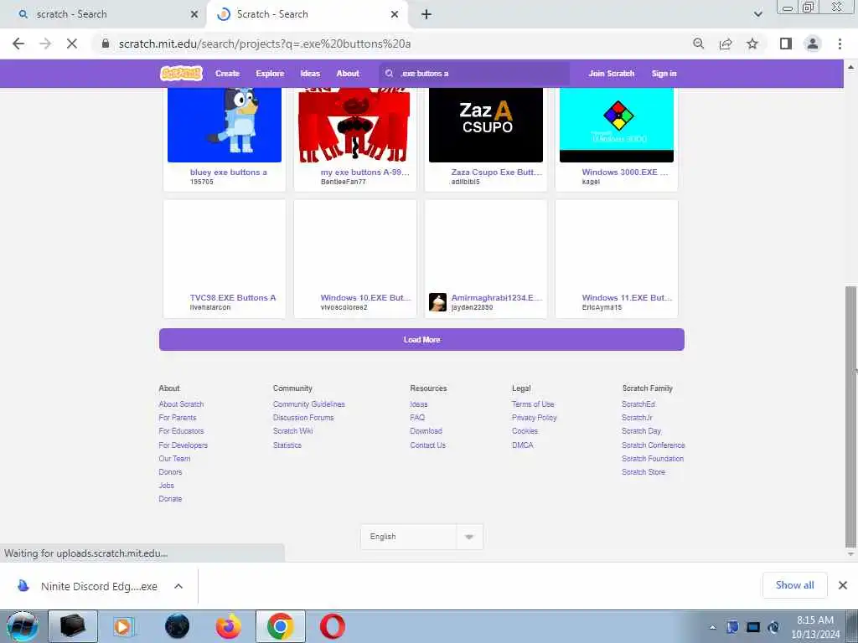858x643 pixels.
Task: Click the search magnifier in the Scratch search box
Action: [389, 74]
